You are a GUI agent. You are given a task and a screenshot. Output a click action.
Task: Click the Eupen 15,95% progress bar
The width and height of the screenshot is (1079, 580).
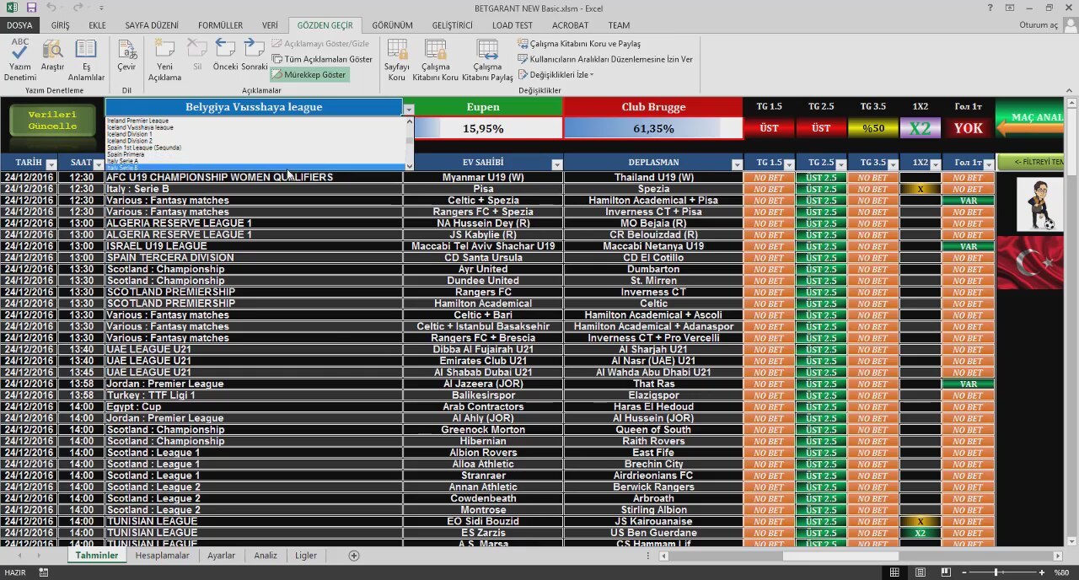pos(484,128)
